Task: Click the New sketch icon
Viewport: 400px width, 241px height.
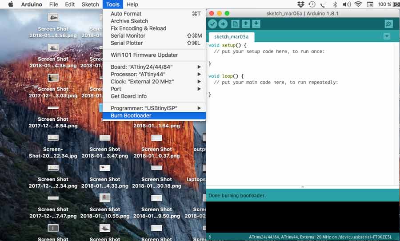Action: [x=235, y=24]
